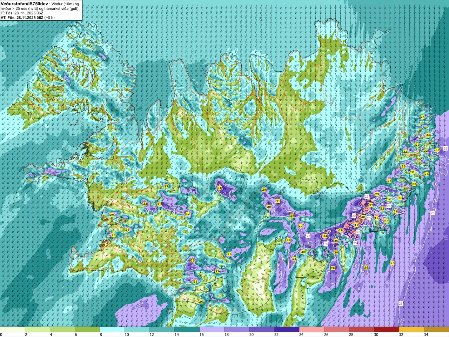Click the yellow '37' gust label
Screen dimensions: 449x337
[371, 205]
